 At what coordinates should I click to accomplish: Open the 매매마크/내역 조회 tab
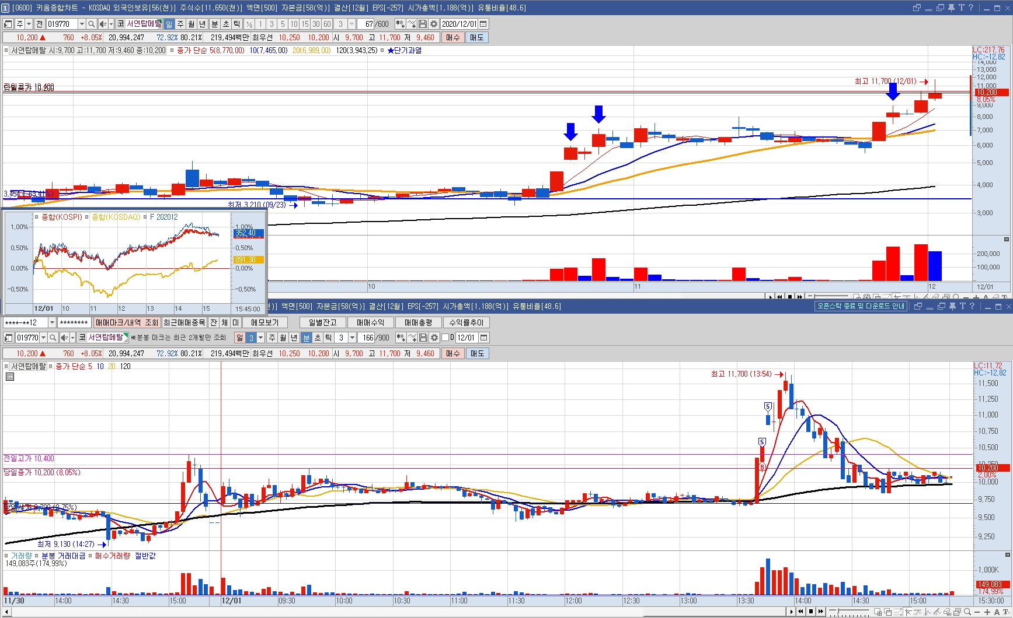coord(127,322)
